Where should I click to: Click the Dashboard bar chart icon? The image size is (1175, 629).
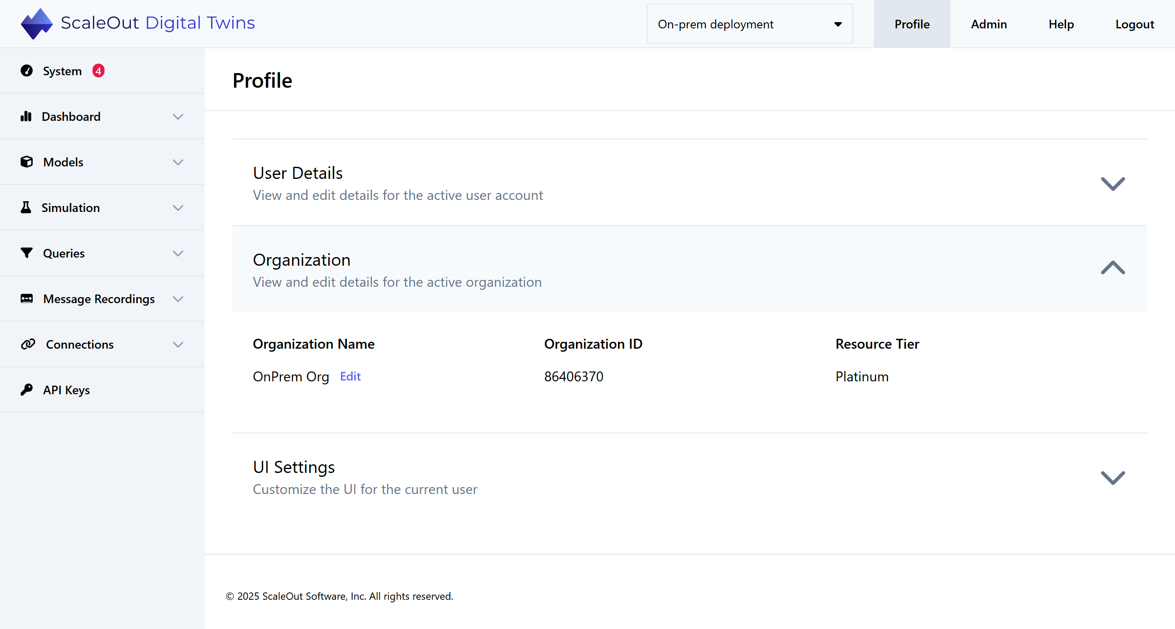[26, 117]
